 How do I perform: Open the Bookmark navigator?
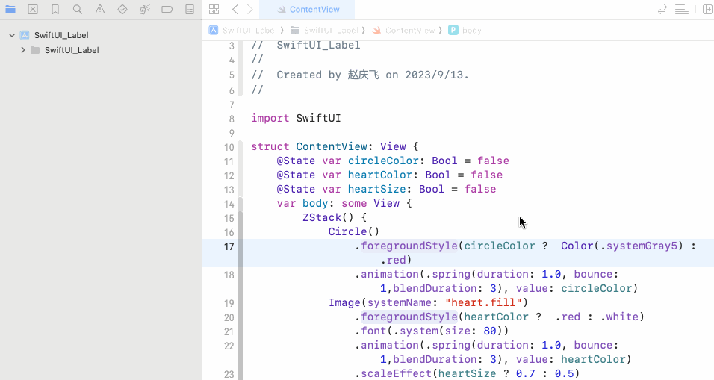[55, 10]
